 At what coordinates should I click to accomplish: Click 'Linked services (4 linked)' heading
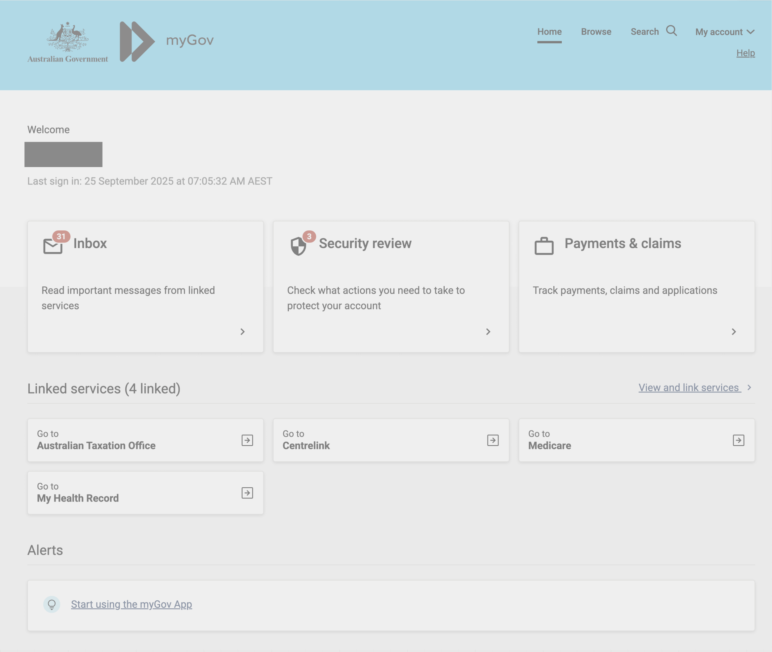(104, 389)
